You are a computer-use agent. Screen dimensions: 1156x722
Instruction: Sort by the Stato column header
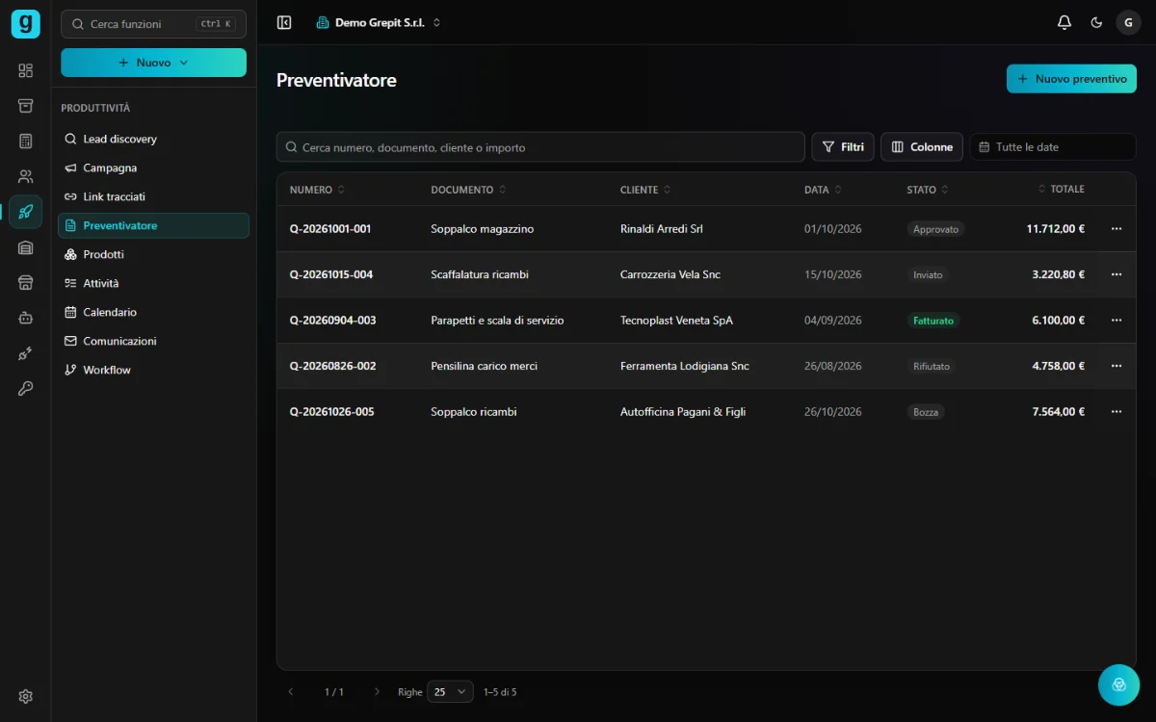(x=928, y=190)
